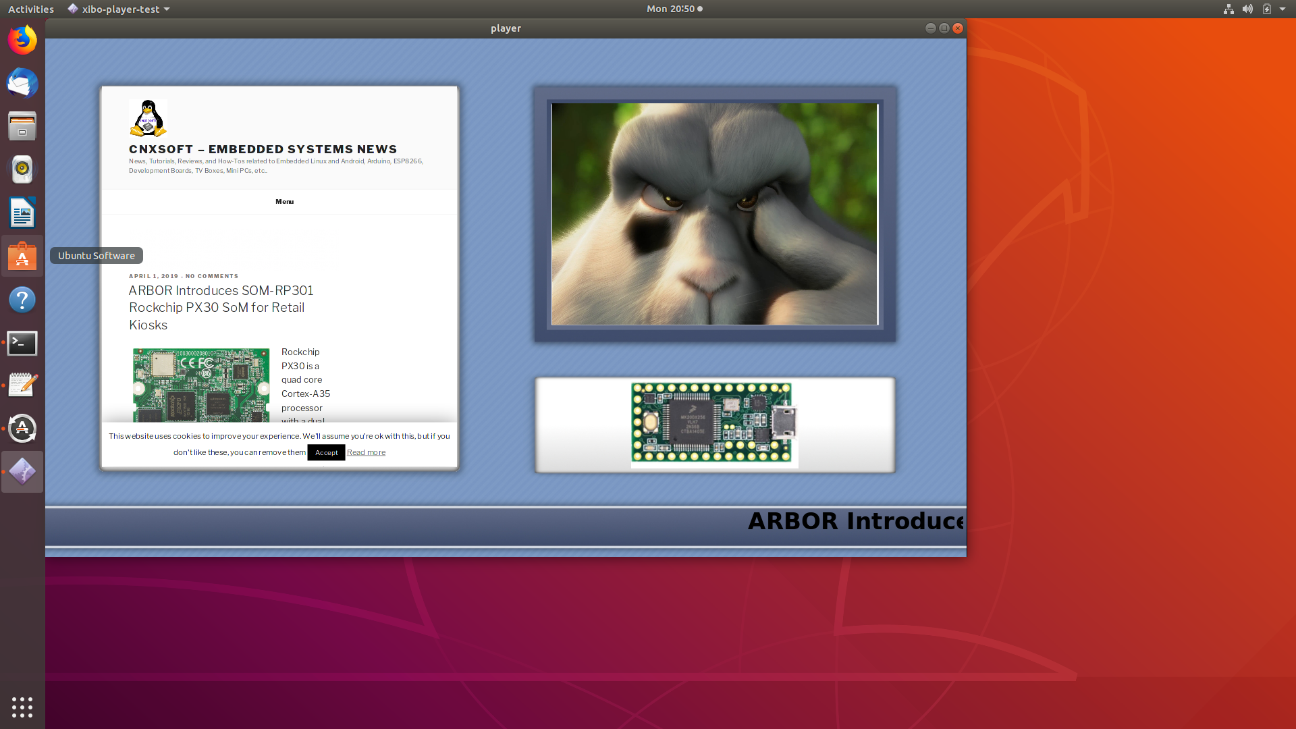Select xibo-player-test icon in dock
1296x729 pixels.
[22, 472]
